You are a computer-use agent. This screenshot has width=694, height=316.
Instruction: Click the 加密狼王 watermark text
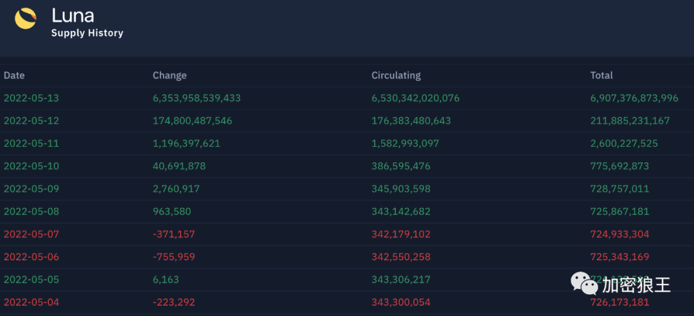pyautogui.click(x=636, y=285)
